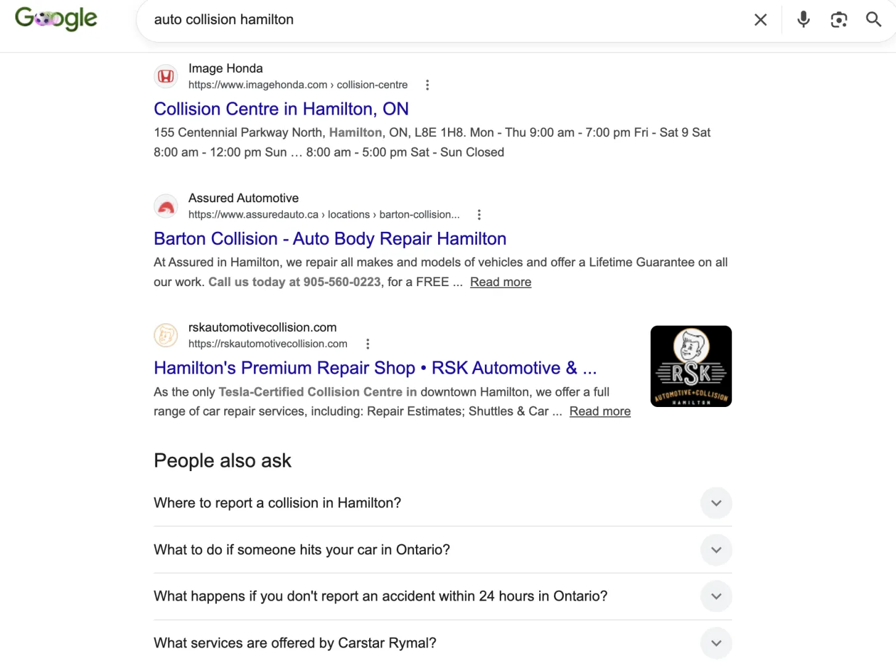Open Google Lens image search
The width and height of the screenshot is (896, 666).
839,20
